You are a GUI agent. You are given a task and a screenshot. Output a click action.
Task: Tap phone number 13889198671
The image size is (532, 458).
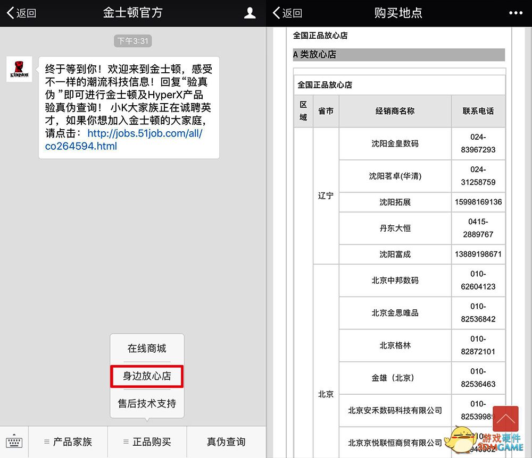478,255
